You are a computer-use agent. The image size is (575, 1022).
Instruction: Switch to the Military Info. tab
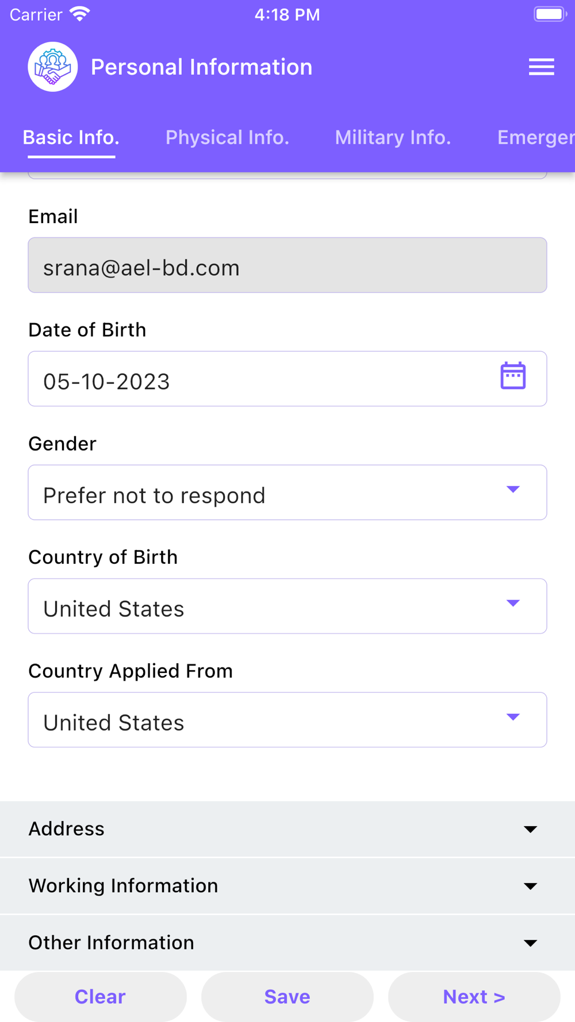[393, 137]
